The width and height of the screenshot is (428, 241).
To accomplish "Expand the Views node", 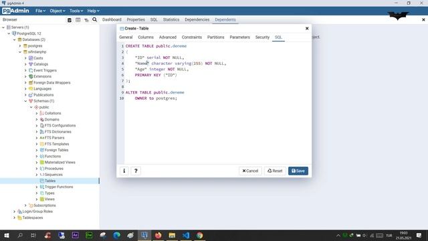I will (x=37, y=199).
